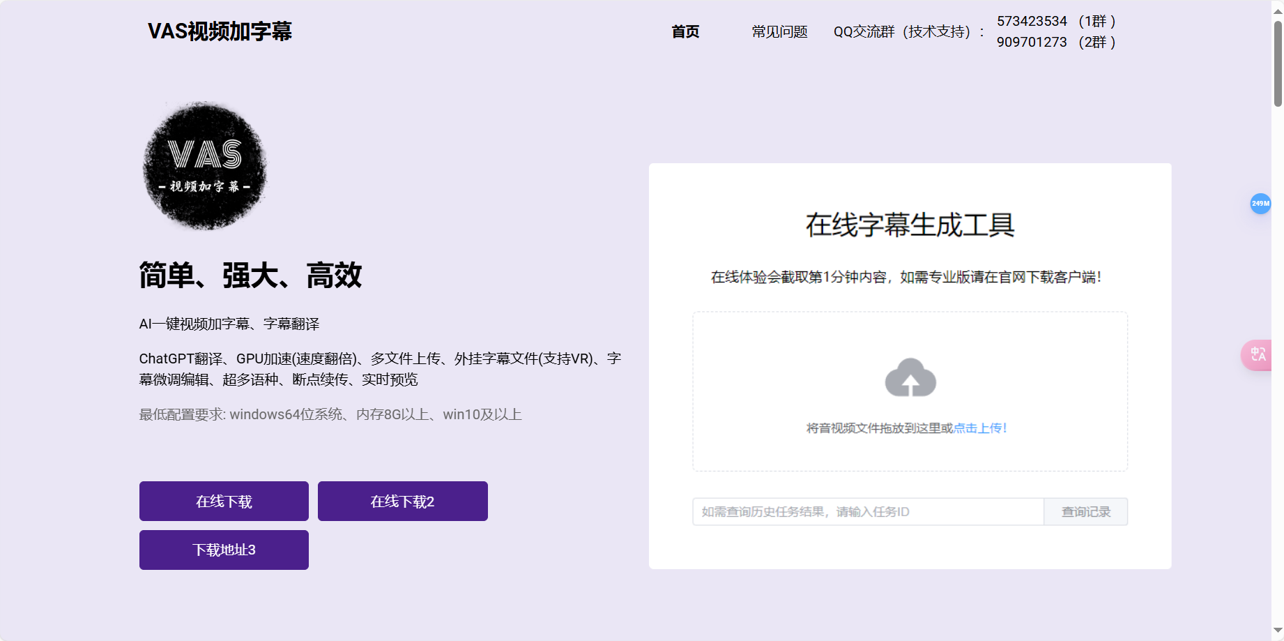Click QQ group number 573423534
1284x641 pixels.
(x=1032, y=21)
